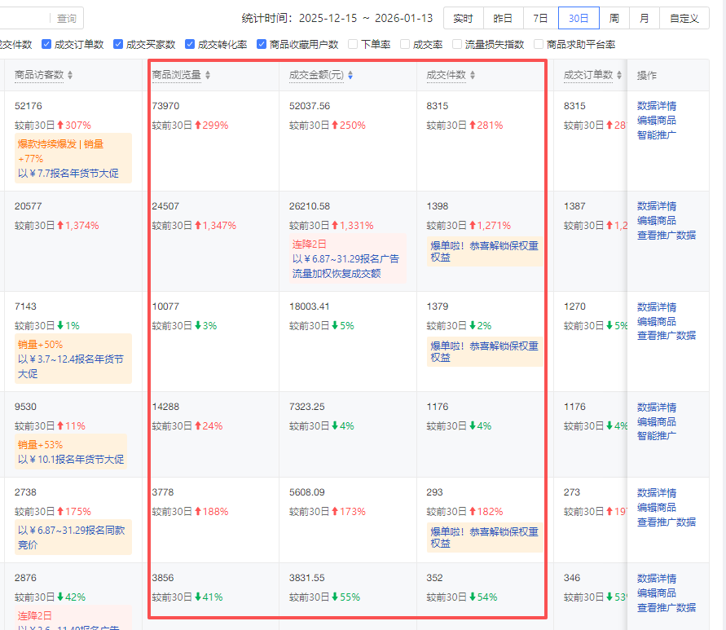Sort by 成交件数 column arrows
The width and height of the screenshot is (726, 630).
tap(473, 75)
